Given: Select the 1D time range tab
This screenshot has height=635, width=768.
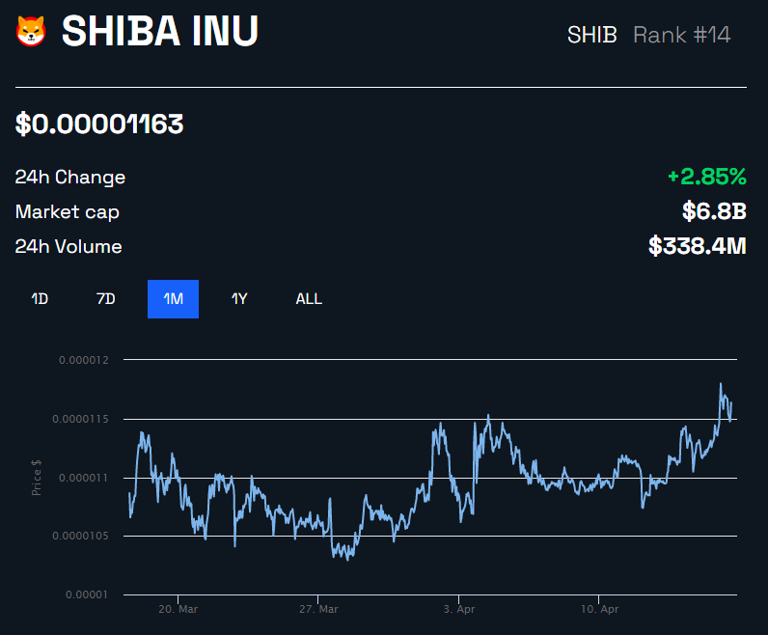Looking at the screenshot, I should (x=40, y=299).
